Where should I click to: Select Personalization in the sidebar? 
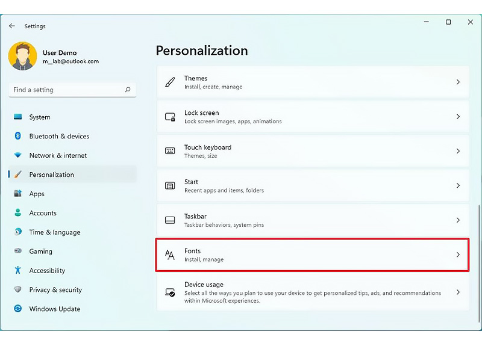pos(72,174)
